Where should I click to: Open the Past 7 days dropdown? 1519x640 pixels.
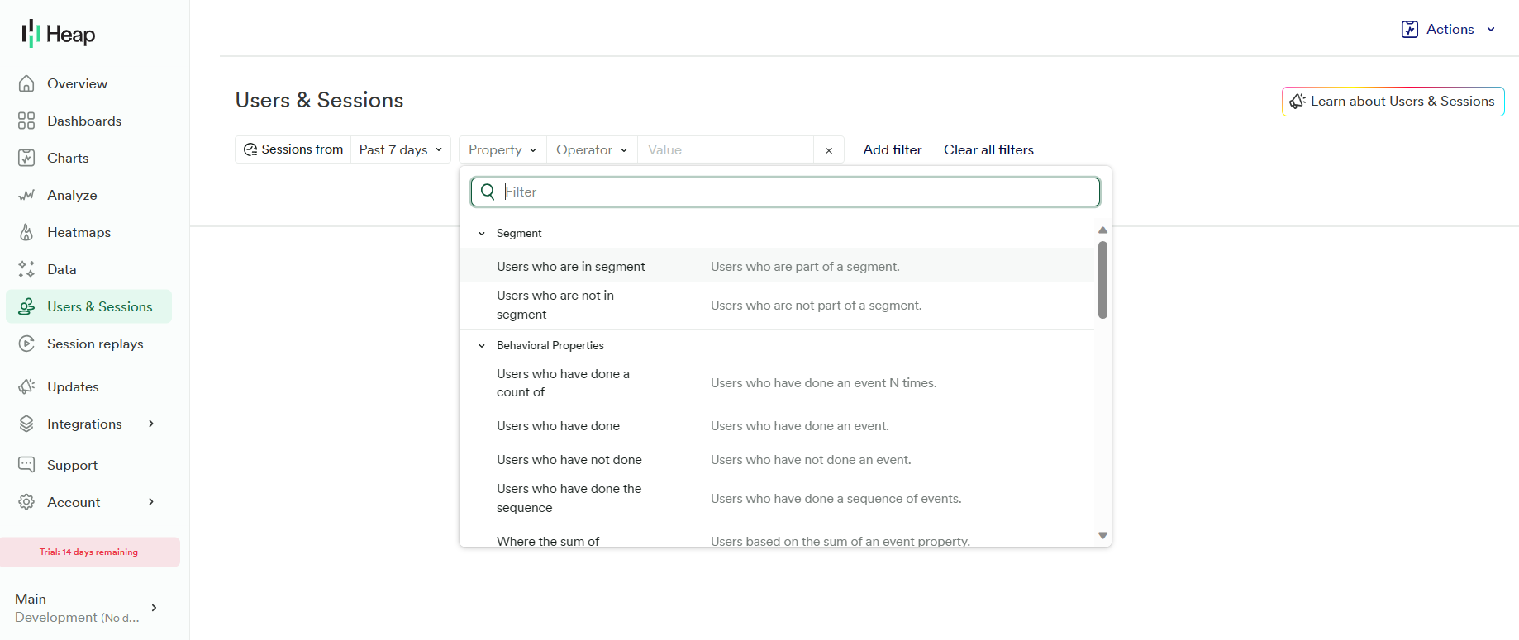point(401,149)
